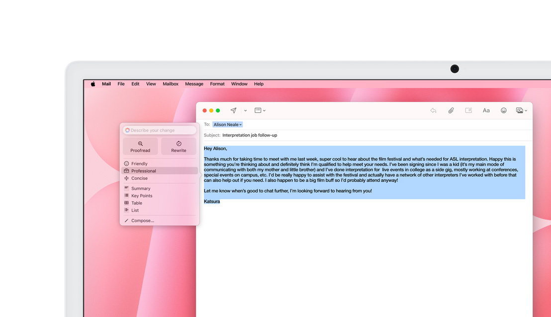Convert selection to Key Points

tap(142, 196)
